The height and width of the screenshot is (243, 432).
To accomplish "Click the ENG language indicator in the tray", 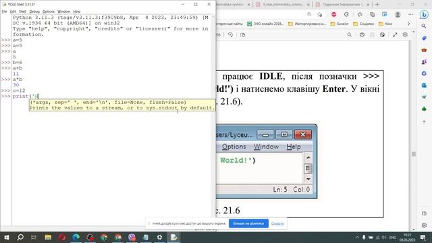I will click(393, 238).
